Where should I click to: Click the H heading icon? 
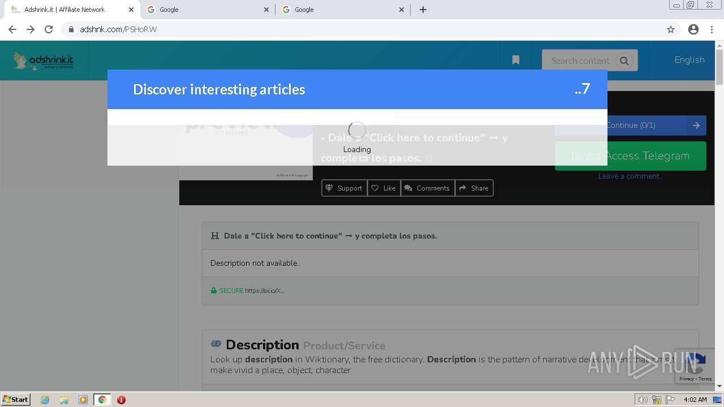click(215, 236)
